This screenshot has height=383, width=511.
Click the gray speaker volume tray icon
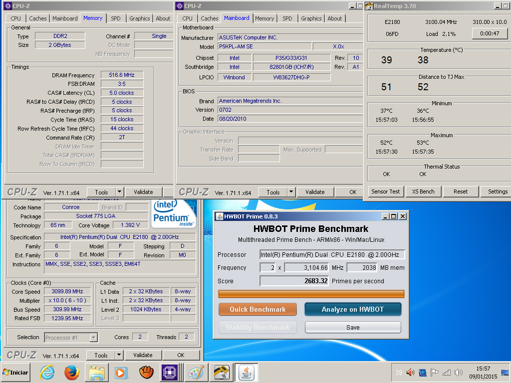(458, 372)
